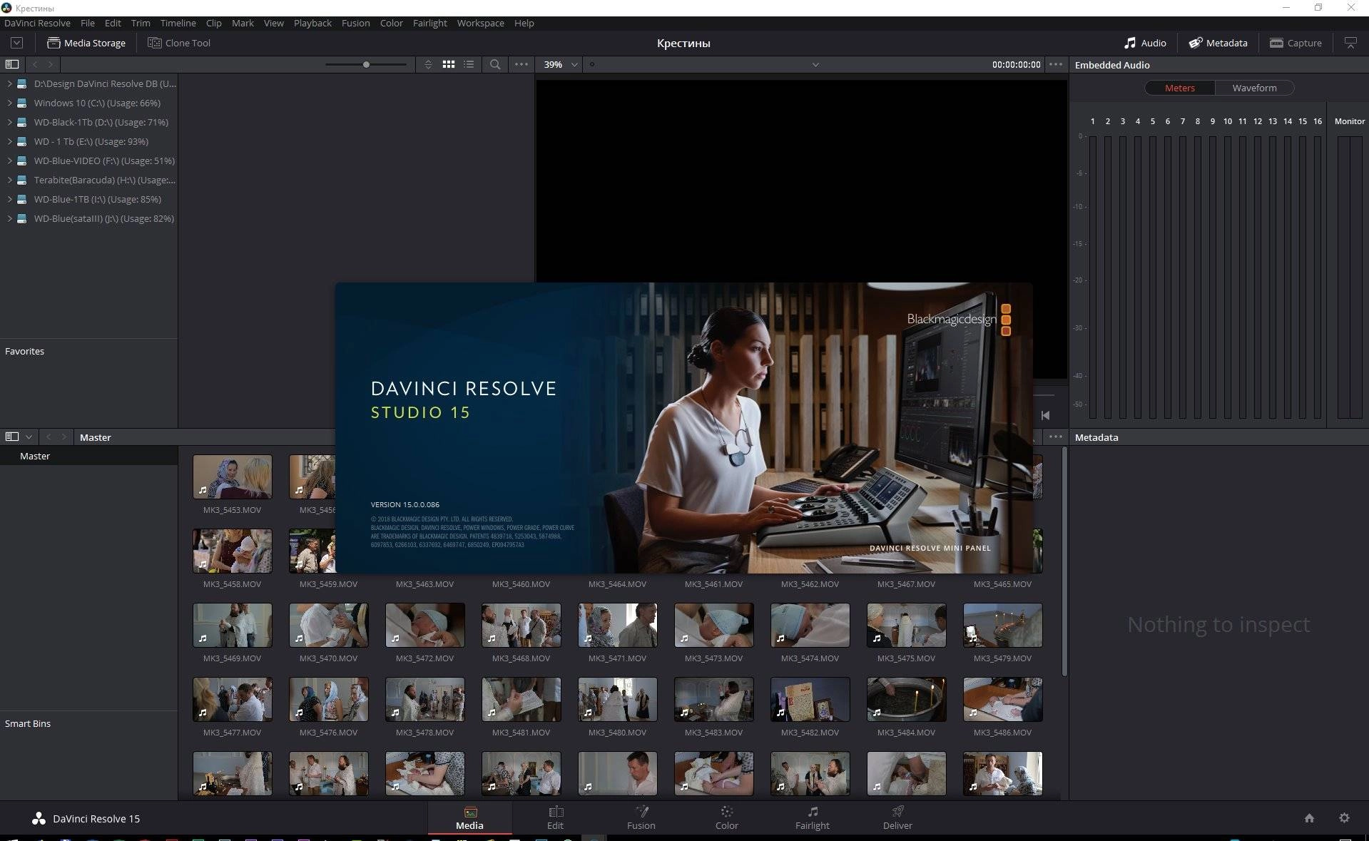Switch to the Color page
The width and height of the screenshot is (1369, 841).
pos(726,818)
